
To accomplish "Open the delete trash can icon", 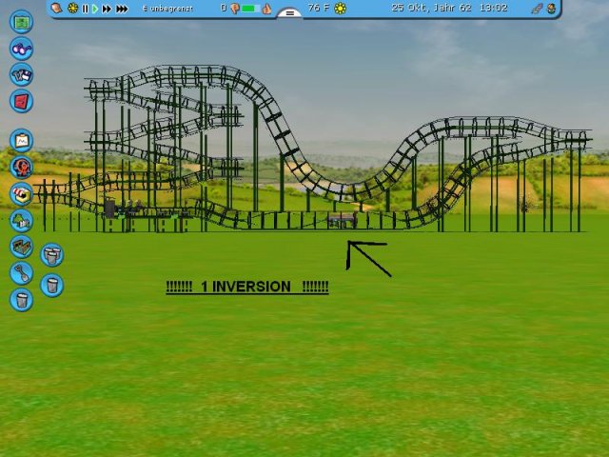I will 21,300.
